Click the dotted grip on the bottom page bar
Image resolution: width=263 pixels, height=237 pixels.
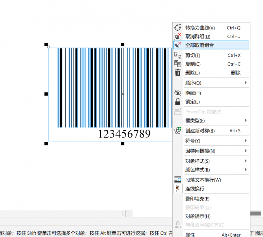[123, 213]
